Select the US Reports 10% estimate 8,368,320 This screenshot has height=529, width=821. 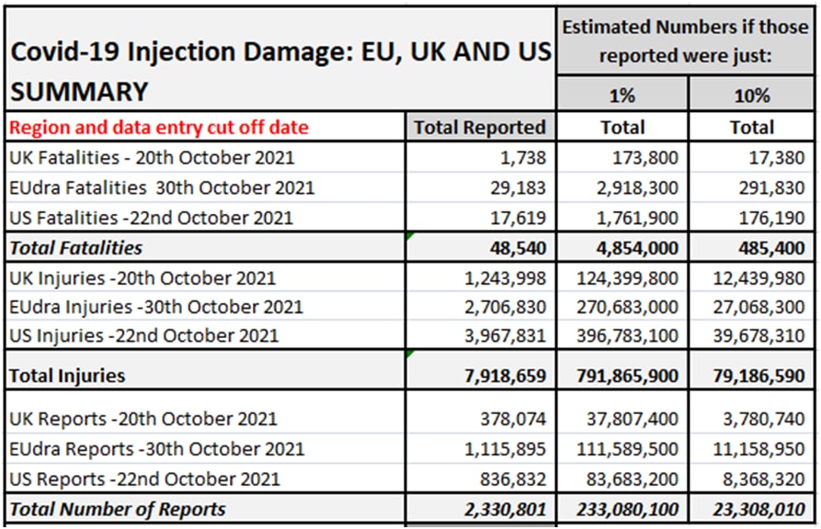(758, 478)
